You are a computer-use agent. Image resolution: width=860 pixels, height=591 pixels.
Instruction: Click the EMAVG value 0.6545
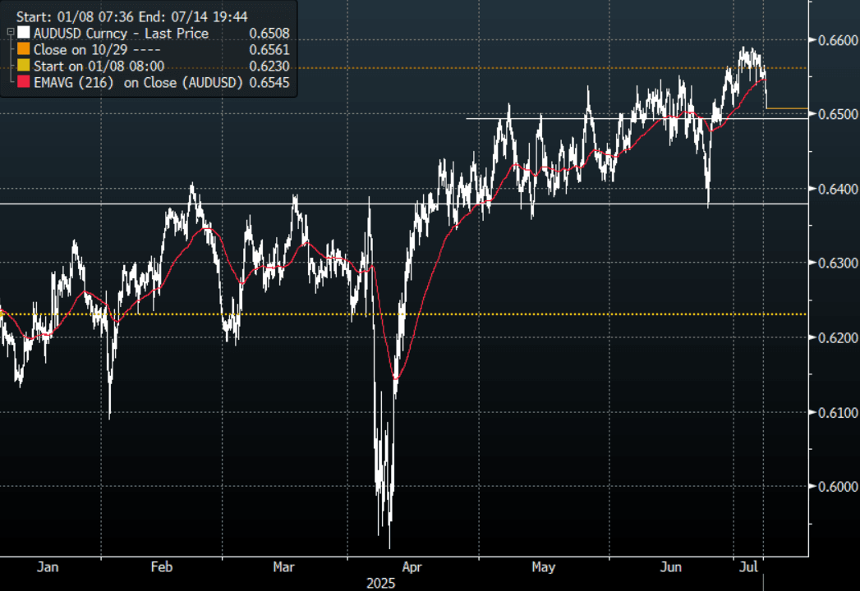[269, 83]
